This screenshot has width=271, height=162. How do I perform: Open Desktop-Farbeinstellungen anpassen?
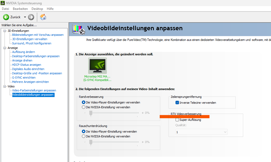(x=36, y=56)
